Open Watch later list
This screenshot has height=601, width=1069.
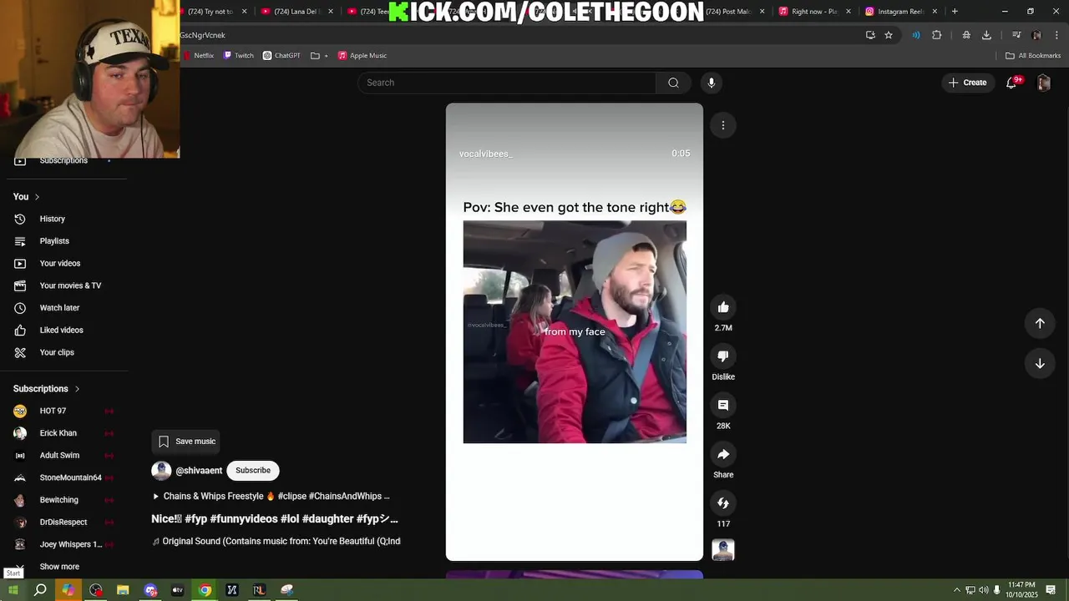(x=59, y=308)
